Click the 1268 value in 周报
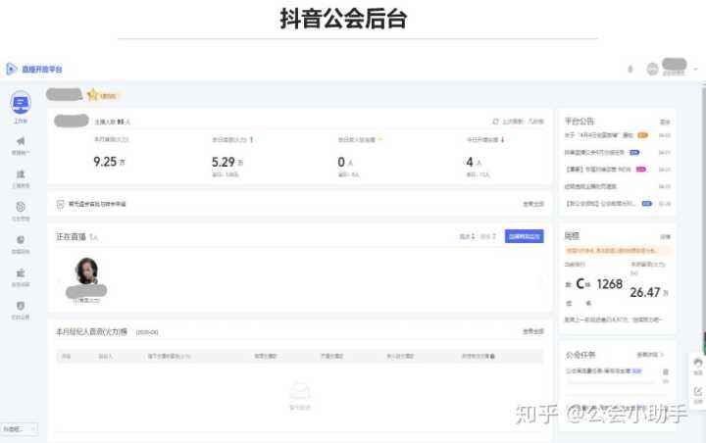This screenshot has width=706, height=443. click(x=610, y=284)
